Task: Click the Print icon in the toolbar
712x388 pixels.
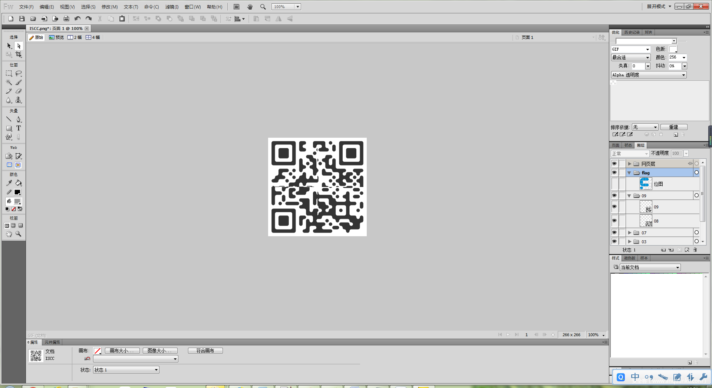Action: 66,19
